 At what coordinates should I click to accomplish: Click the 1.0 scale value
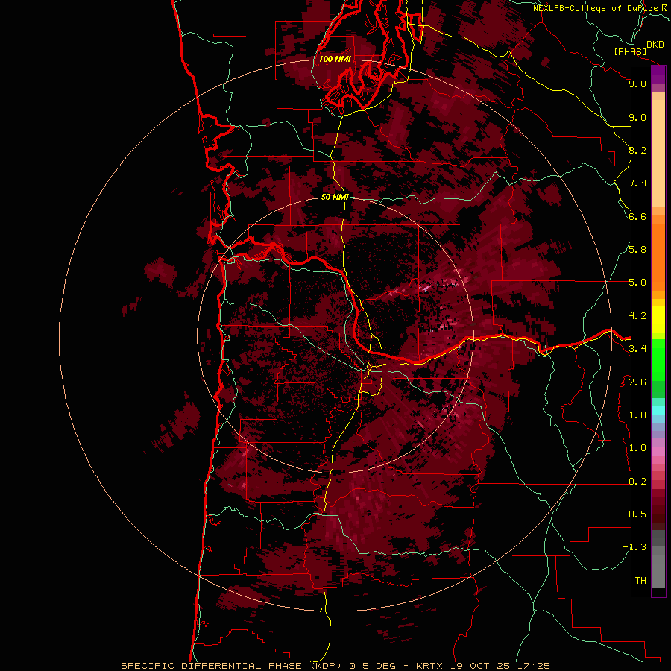coord(637,448)
